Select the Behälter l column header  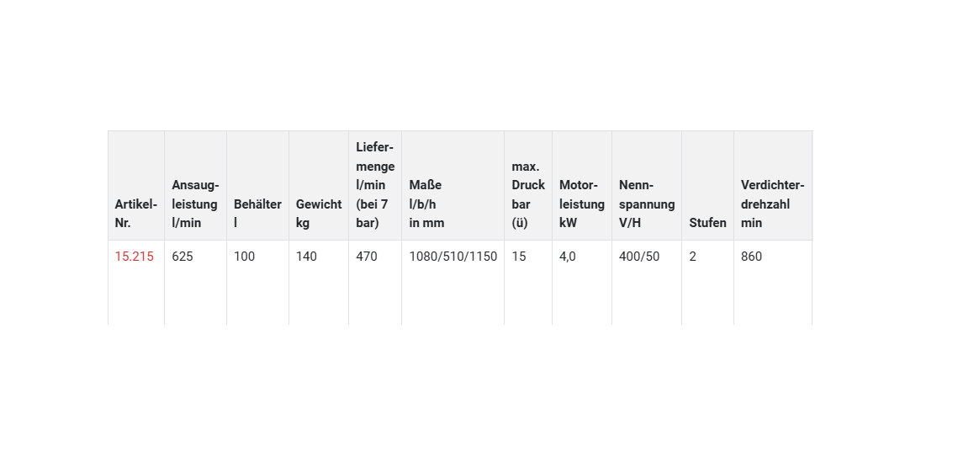(x=257, y=214)
